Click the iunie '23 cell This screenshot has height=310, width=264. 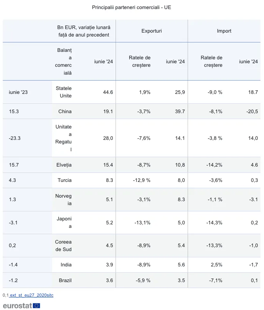pyautogui.click(x=18, y=92)
